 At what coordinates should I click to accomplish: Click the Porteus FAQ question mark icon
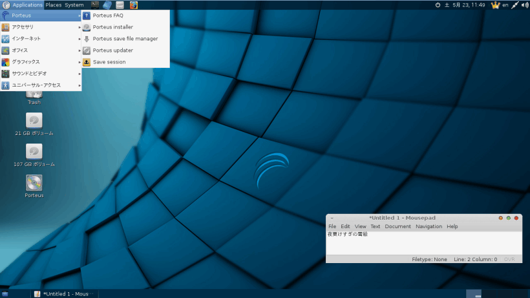coord(87,16)
